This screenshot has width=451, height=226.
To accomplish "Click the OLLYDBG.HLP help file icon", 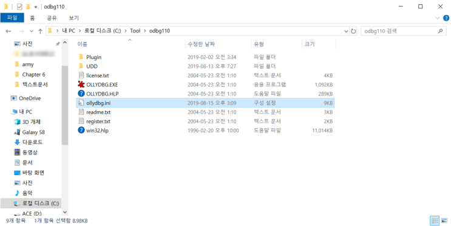I will click(x=81, y=94).
